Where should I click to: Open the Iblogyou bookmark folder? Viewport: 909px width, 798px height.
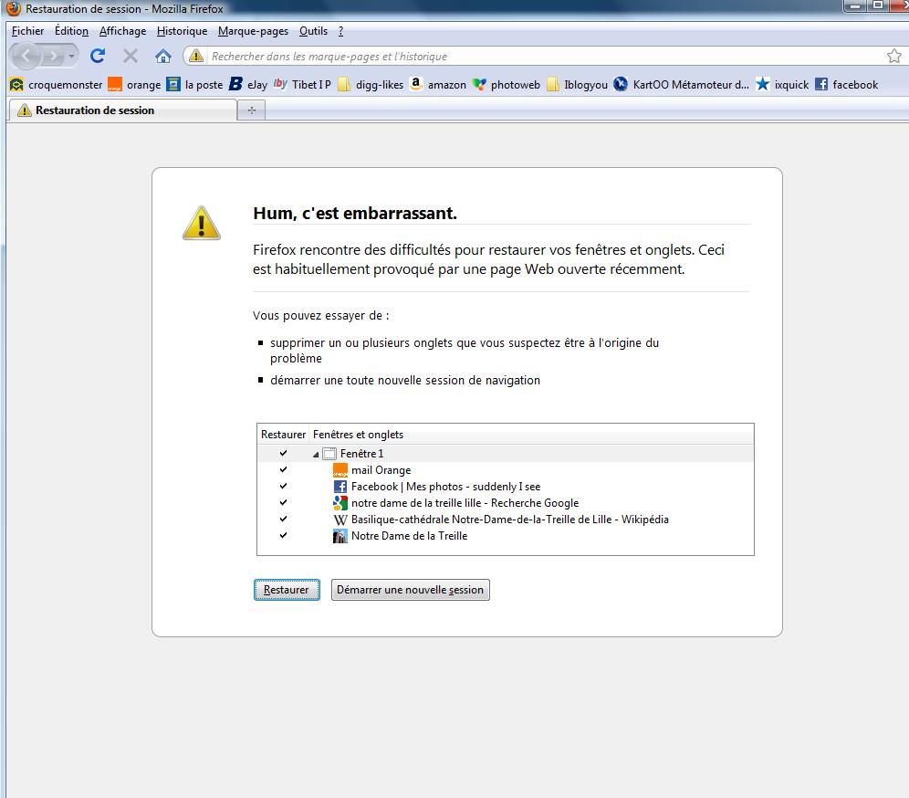click(577, 85)
